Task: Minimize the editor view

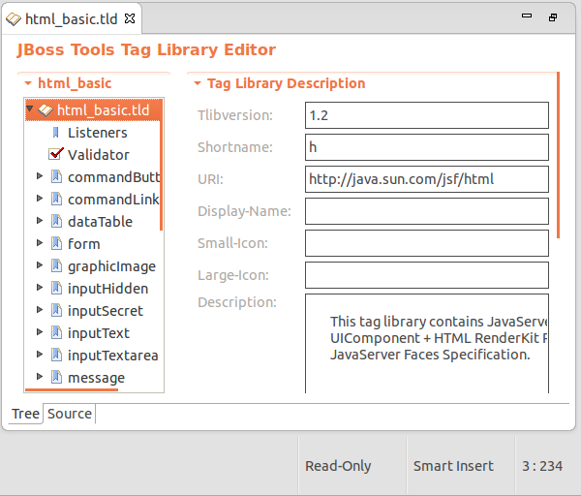Action: 527,15
